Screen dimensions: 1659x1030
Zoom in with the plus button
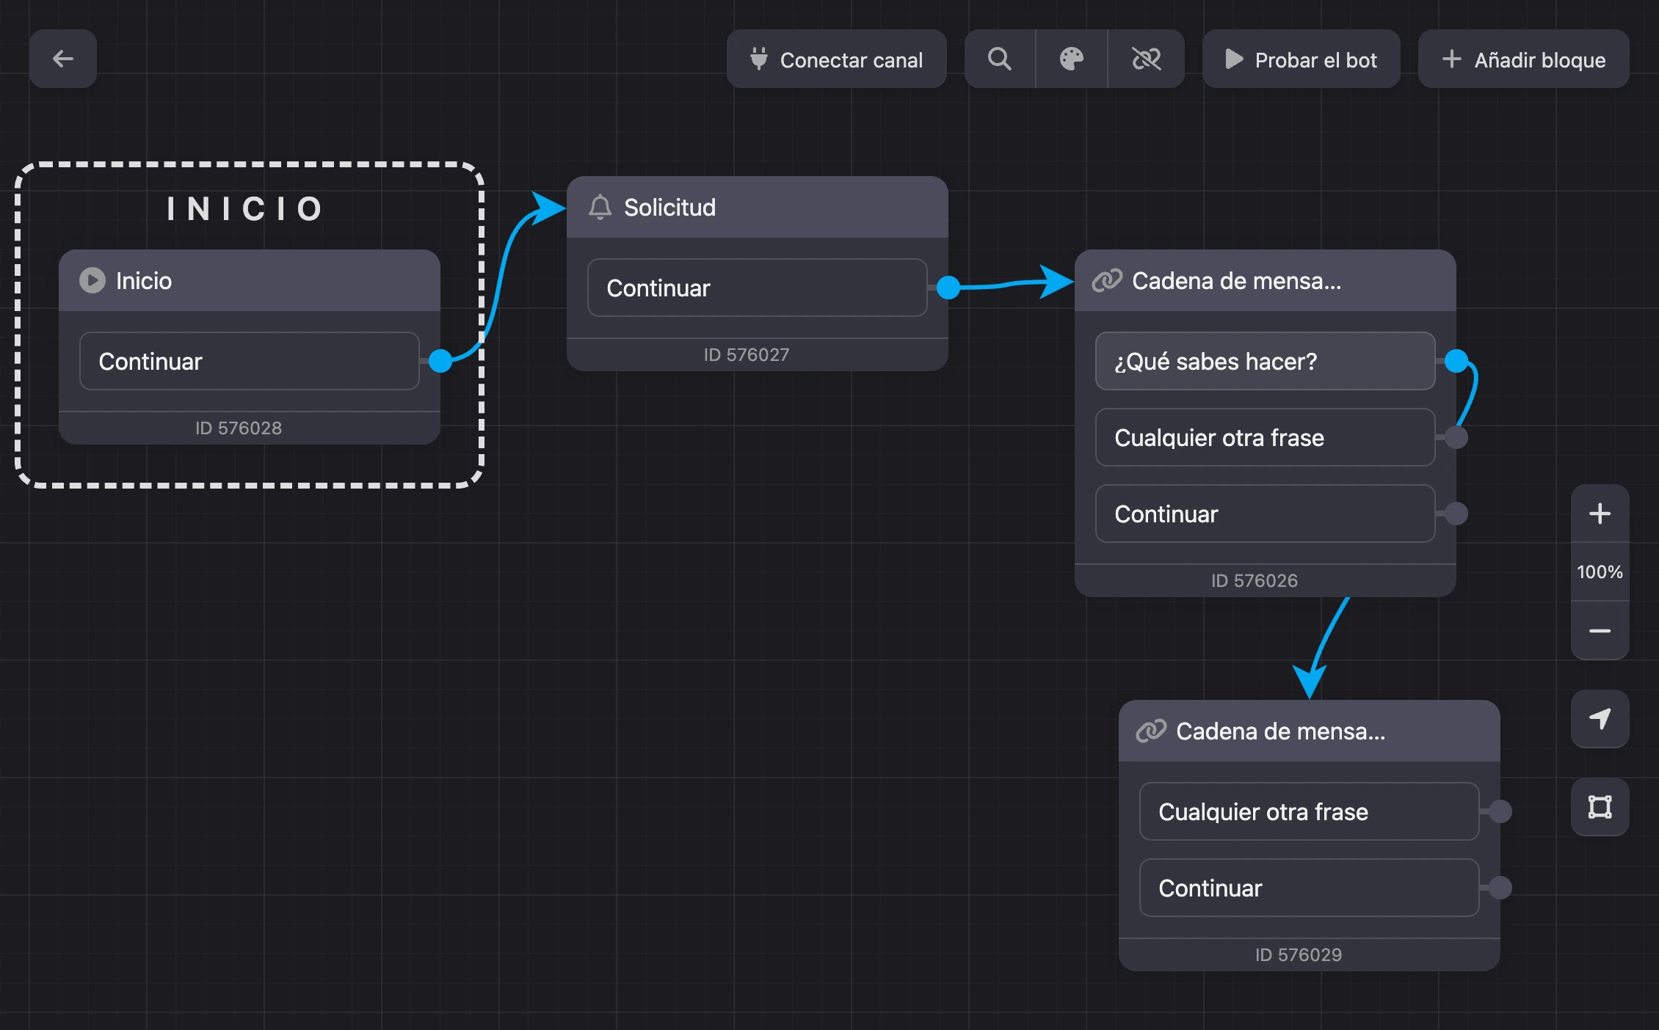point(1600,514)
